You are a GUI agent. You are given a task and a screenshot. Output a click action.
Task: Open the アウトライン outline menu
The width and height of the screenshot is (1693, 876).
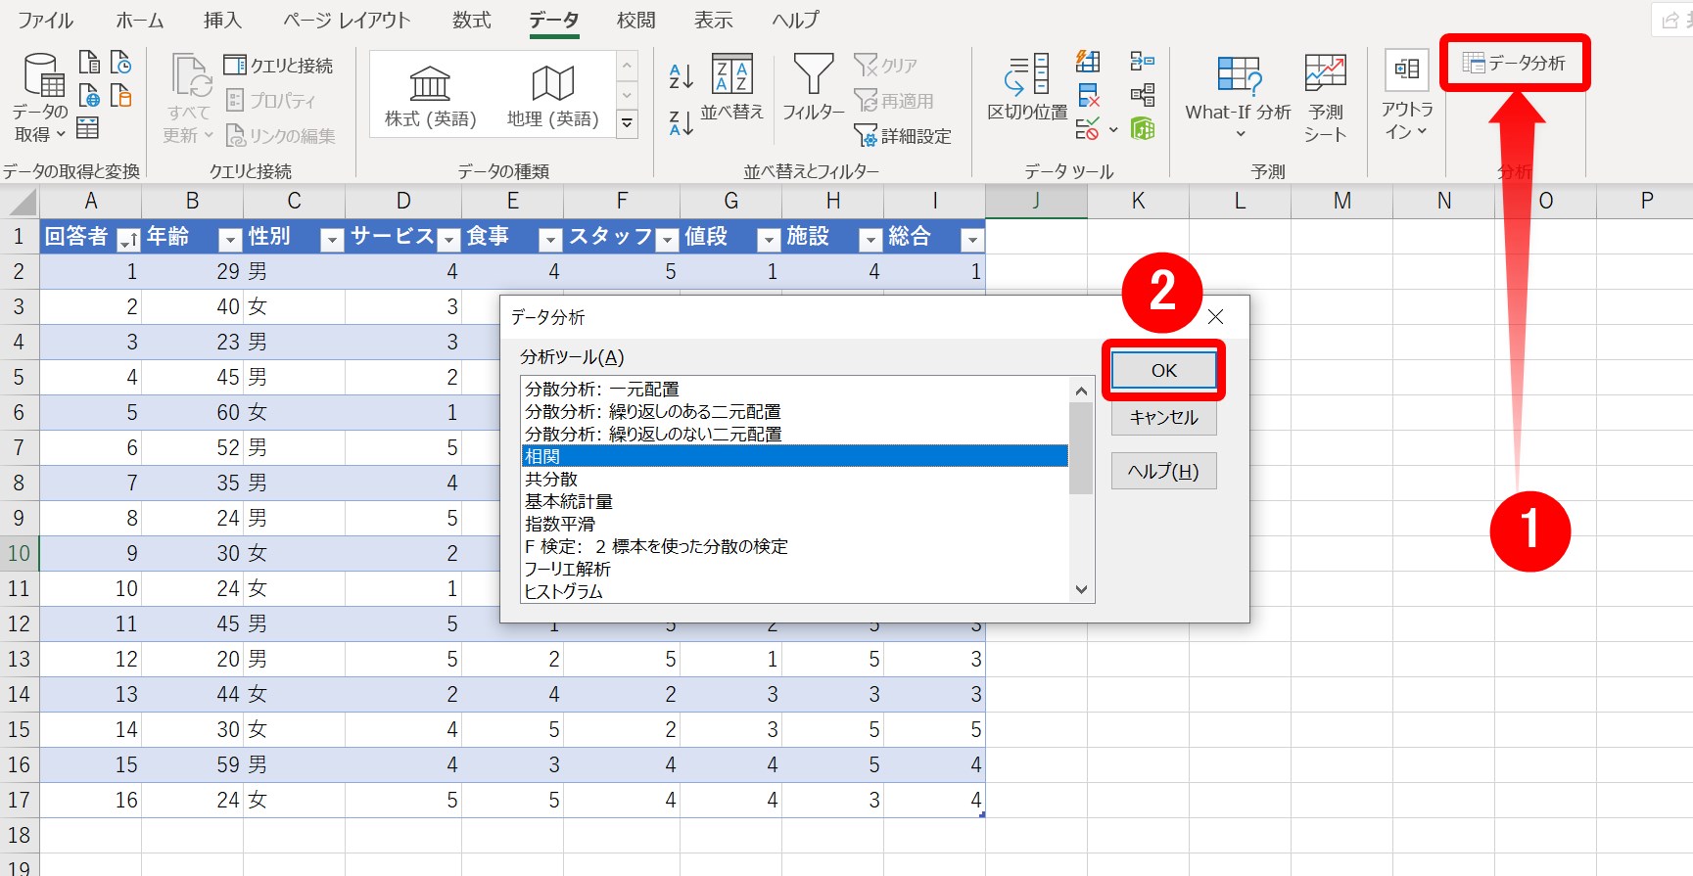point(1407,96)
